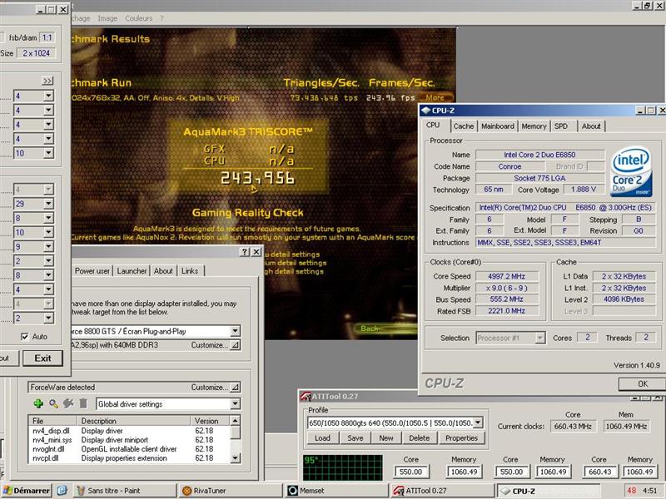Viewport: 666px width, 499px height.
Task: Click the wrench icon in RivaTuner driver section
Action: pos(68,403)
